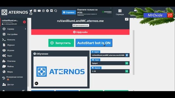Play the Aternos tutorial video

[x=60, y=72]
